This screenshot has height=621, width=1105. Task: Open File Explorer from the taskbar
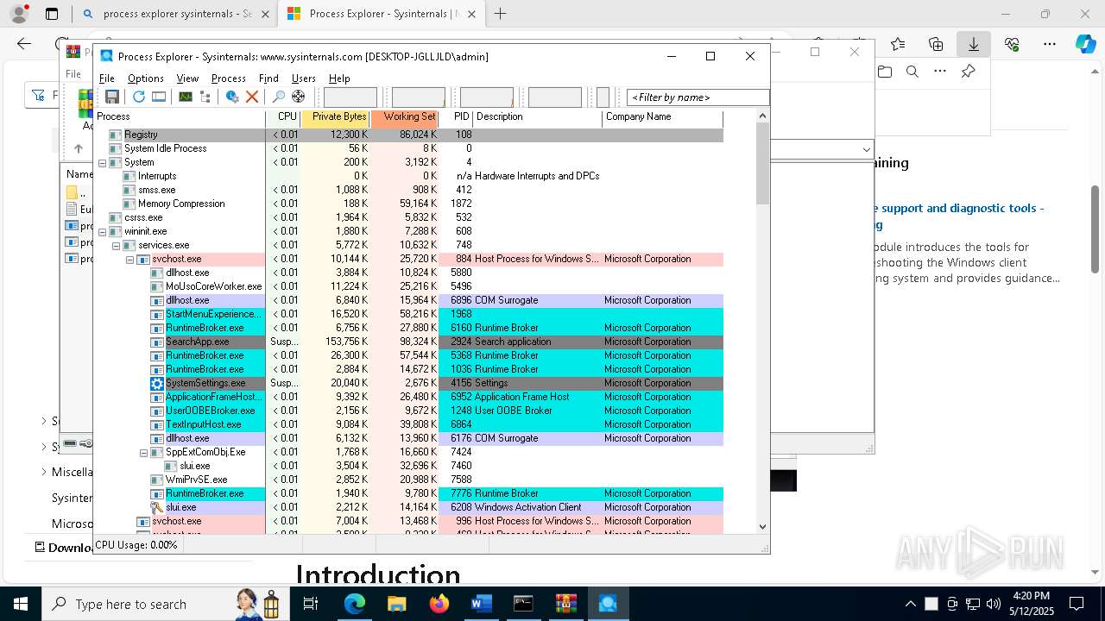(x=397, y=604)
